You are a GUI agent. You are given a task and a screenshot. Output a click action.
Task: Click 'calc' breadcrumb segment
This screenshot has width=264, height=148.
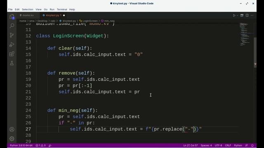pyautogui.click(x=53, y=21)
